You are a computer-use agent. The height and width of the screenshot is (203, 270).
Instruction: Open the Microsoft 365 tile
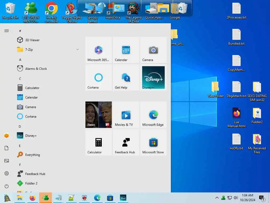pyautogui.click(x=99, y=50)
